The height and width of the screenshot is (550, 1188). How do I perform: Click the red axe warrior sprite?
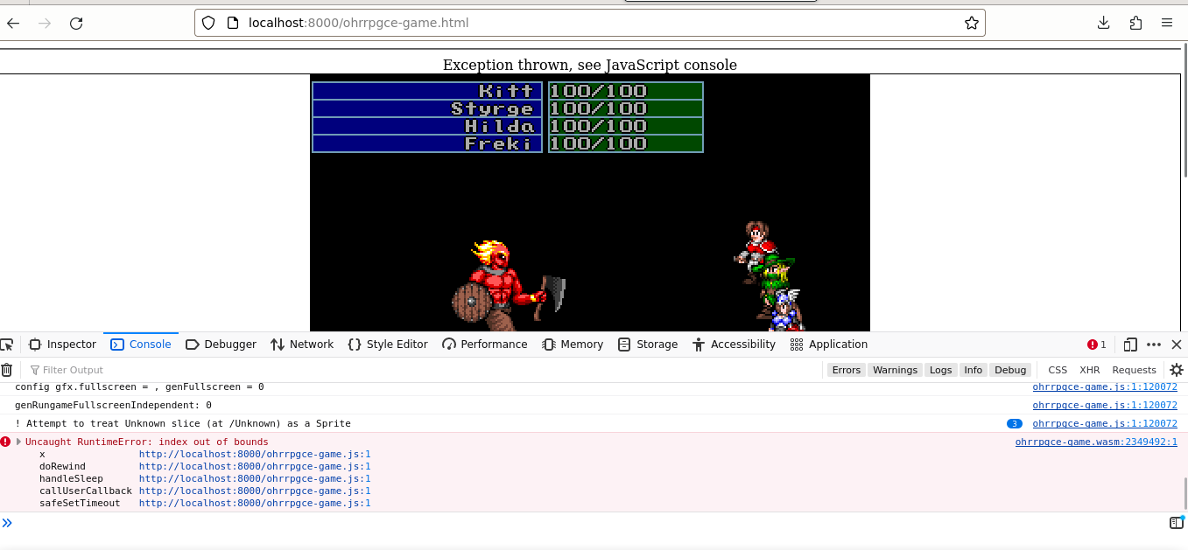pyautogui.click(x=508, y=285)
